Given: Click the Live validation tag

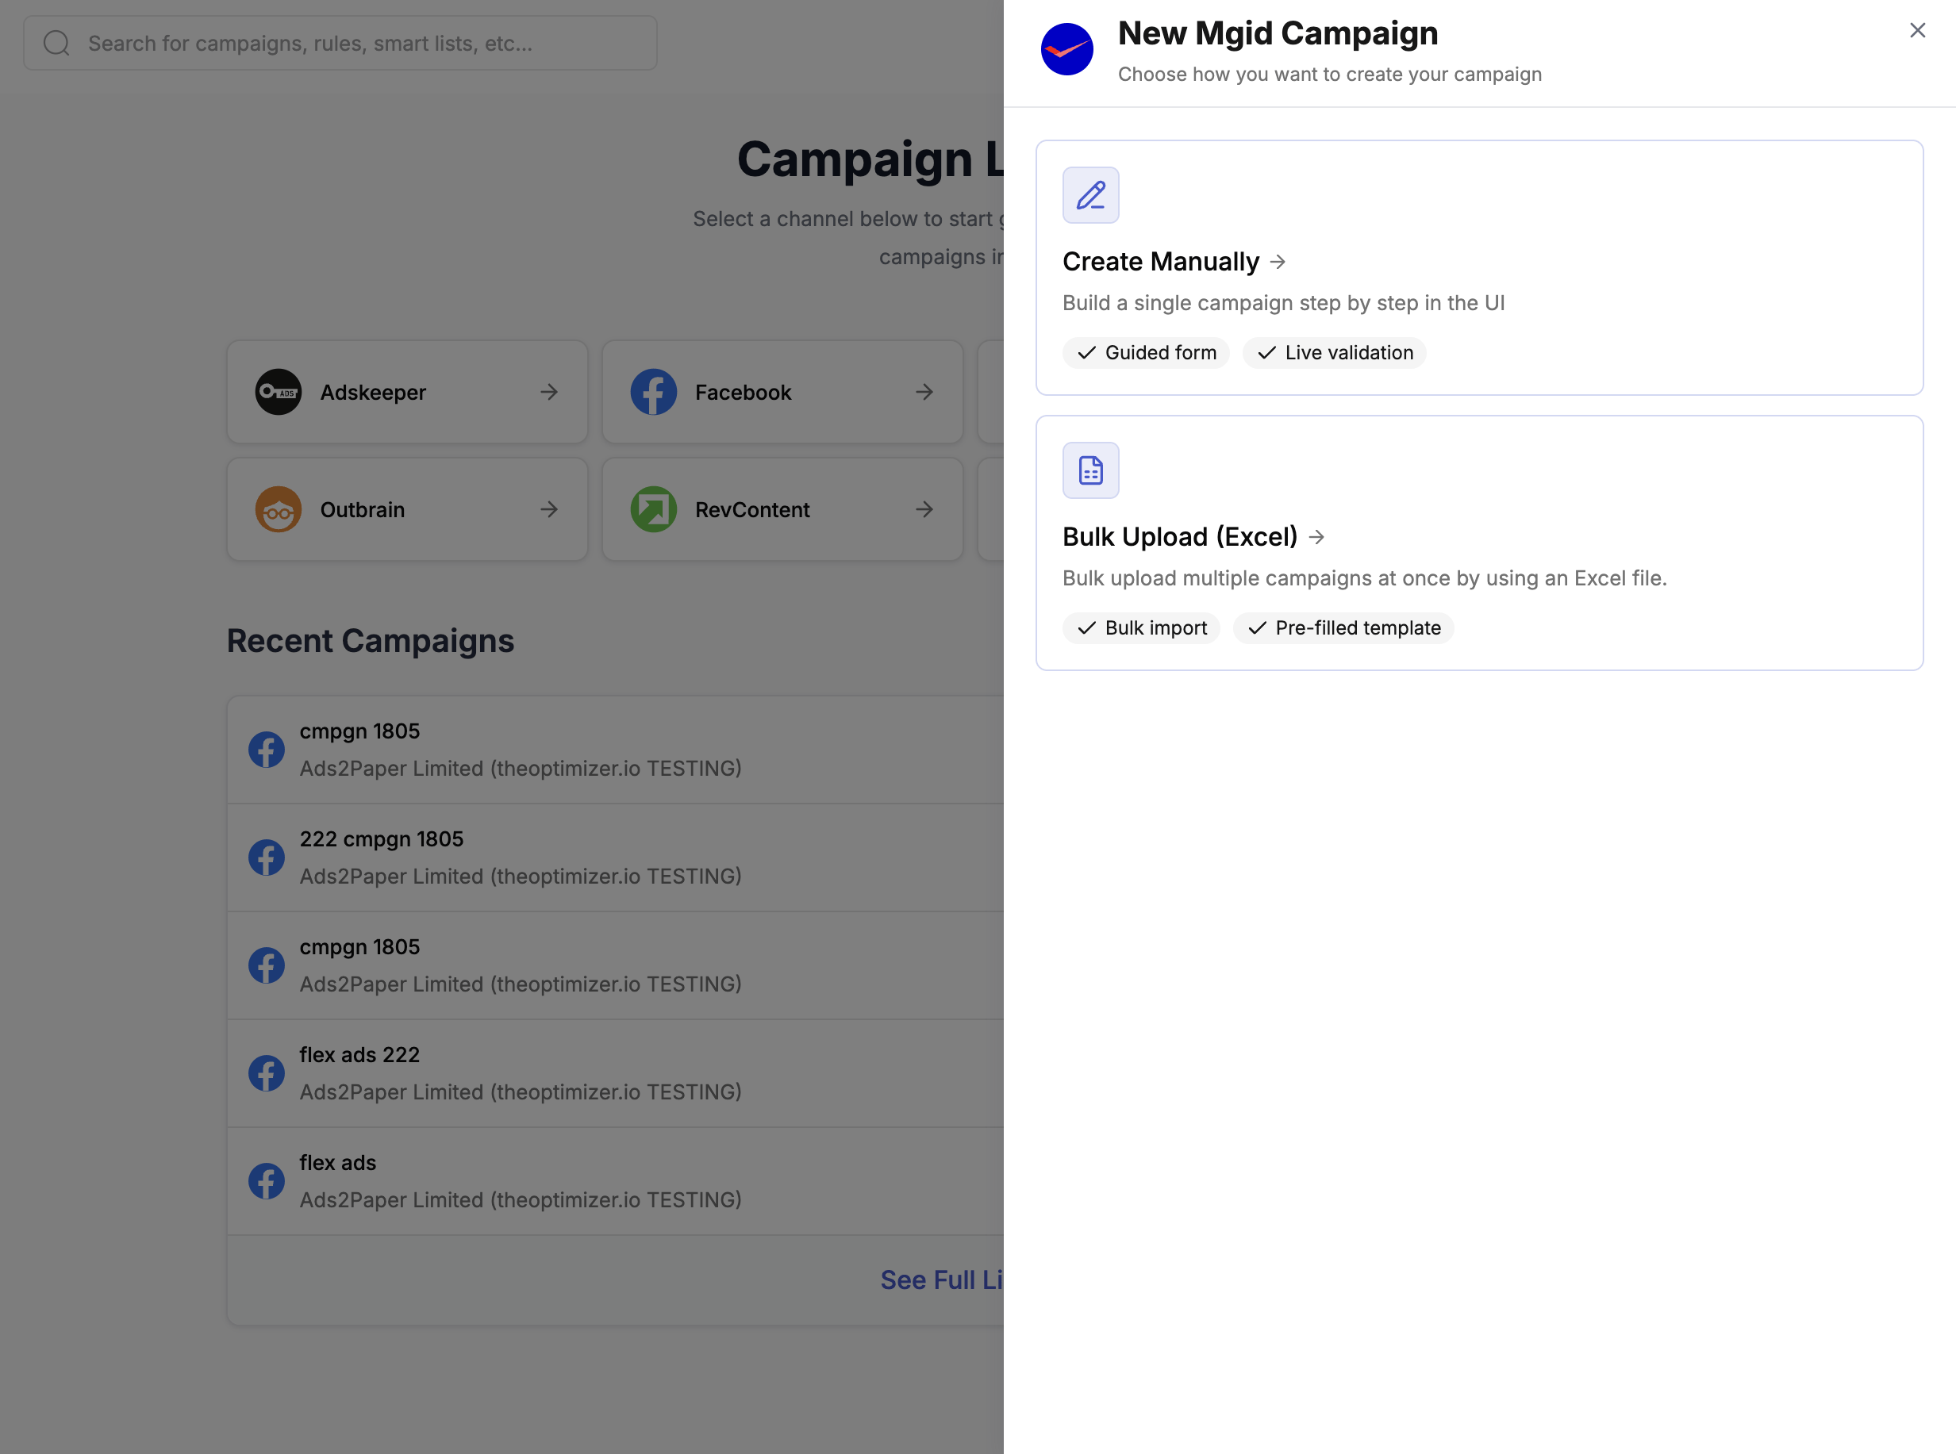Looking at the screenshot, I should (x=1334, y=353).
